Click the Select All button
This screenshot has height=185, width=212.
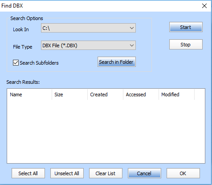pos(28,173)
